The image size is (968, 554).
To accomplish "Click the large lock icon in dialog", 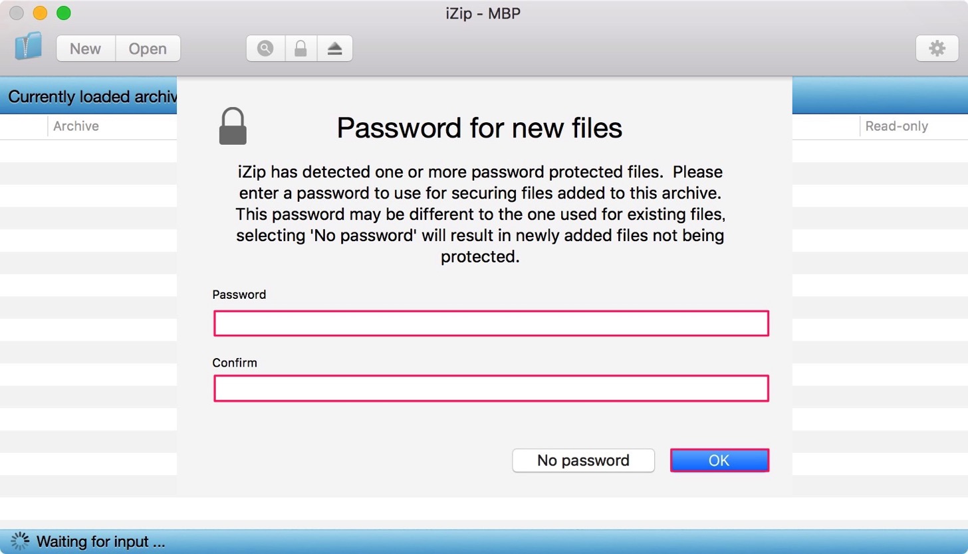I will pyautogui.click(x=233, y=126).
